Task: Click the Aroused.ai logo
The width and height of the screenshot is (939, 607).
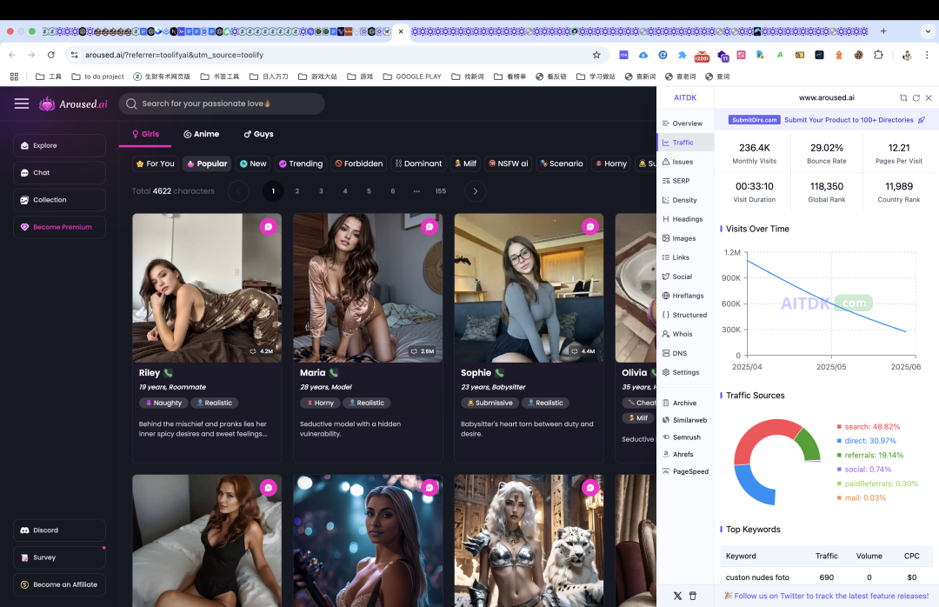Action: click(73, 103)
